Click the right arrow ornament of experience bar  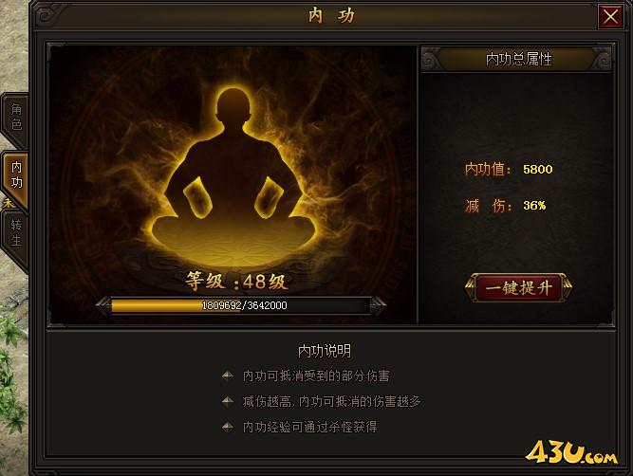pos(378,305)
